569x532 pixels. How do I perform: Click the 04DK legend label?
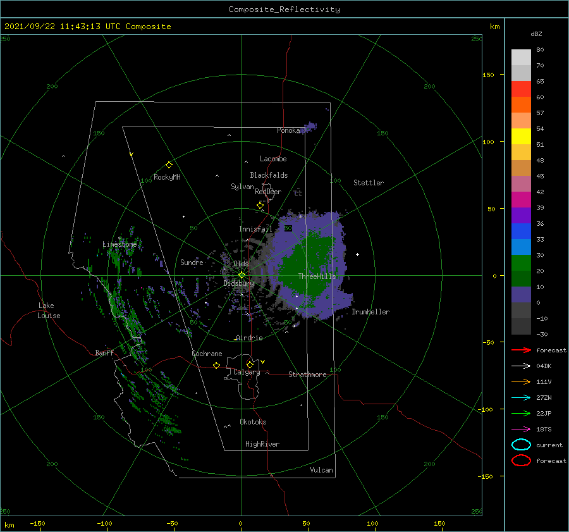click(x=544, y=366)
